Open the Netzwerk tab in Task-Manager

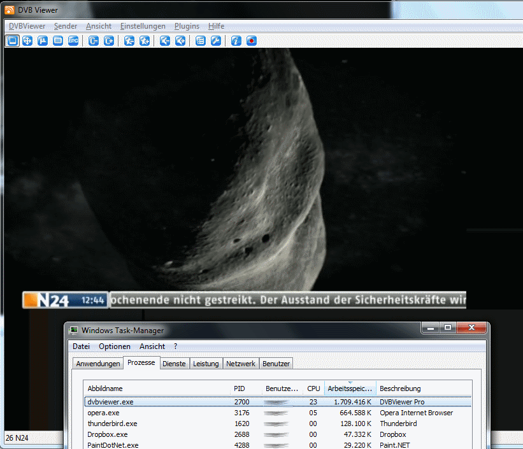(241, 364)
